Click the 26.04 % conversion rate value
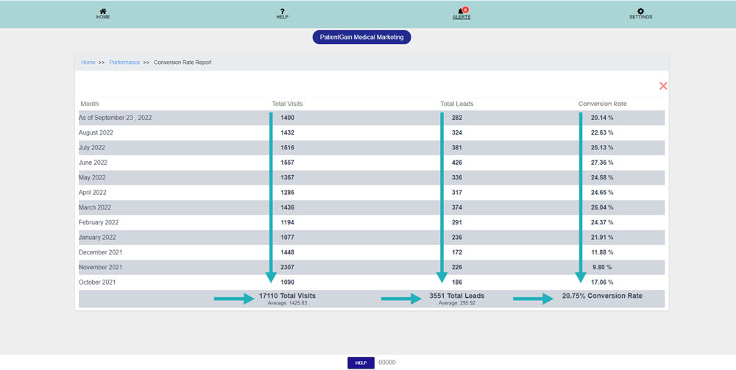Screen dimensions: 736x370 click(x=602, y=207)
